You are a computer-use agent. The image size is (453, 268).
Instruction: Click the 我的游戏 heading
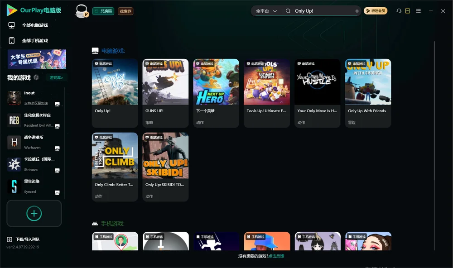coord(19,78)
